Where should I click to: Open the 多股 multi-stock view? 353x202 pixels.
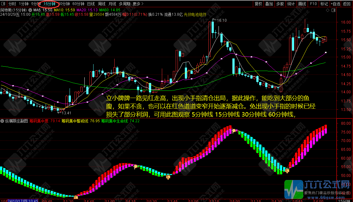pyautogui.click(x=280, y=4)
